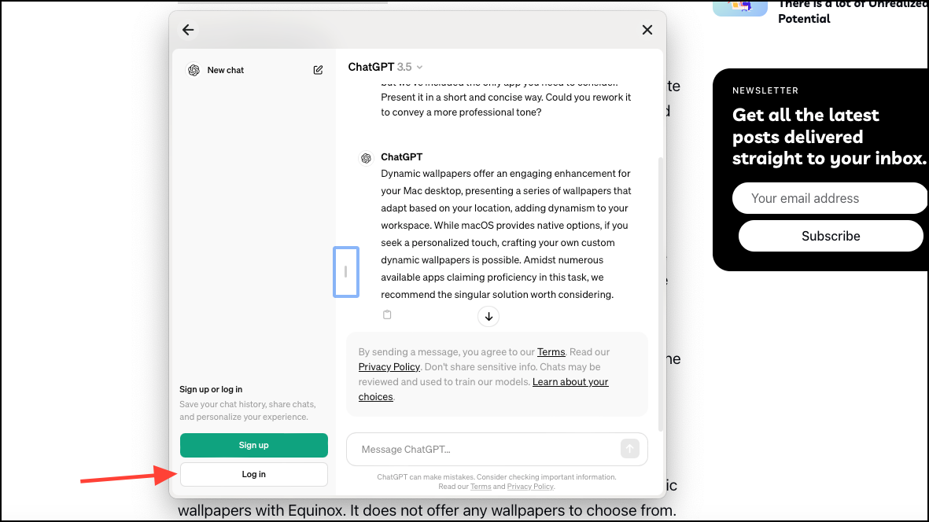Click the ChatGPT logo beside New chat
Viewport: 929px width, 522px height.
[x=194, y=70]
